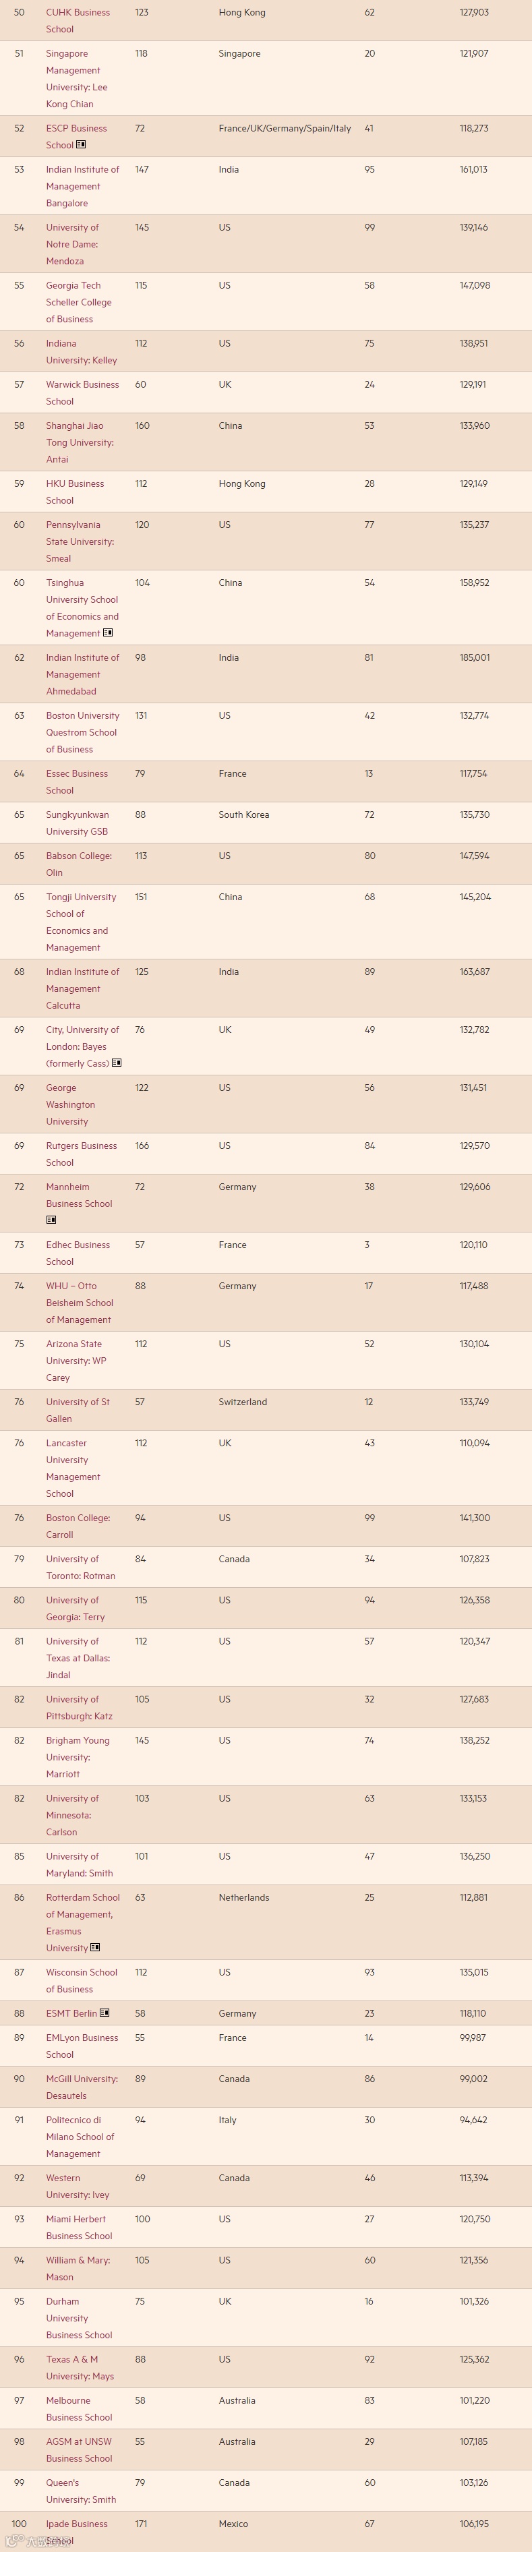This screenshot has height=2552, width=532.
Task: Open the CUHK Business School link
Action: tap(78, 21)
